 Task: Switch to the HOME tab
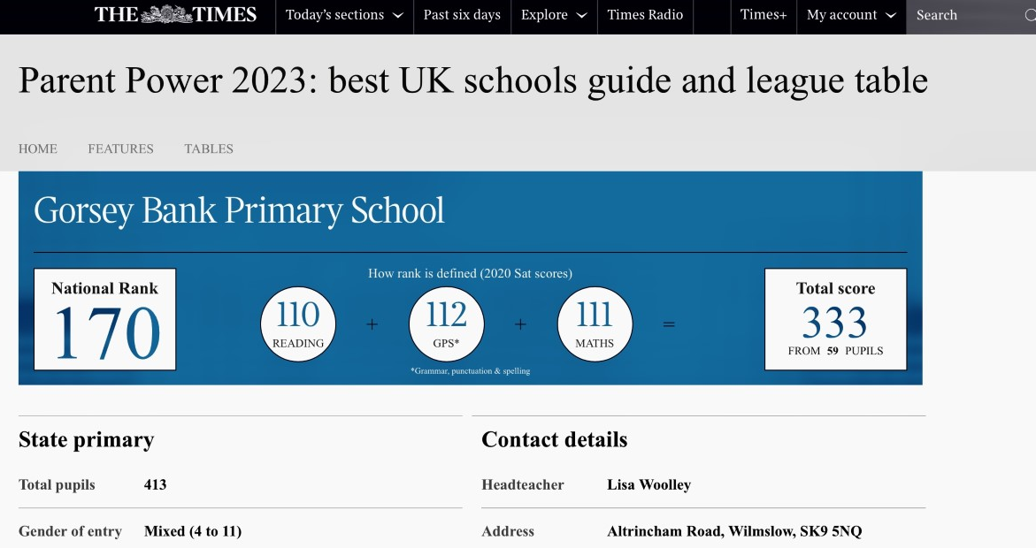tap(38, 148)
